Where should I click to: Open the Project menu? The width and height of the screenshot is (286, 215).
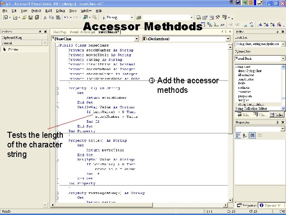(x=36, y=11)
